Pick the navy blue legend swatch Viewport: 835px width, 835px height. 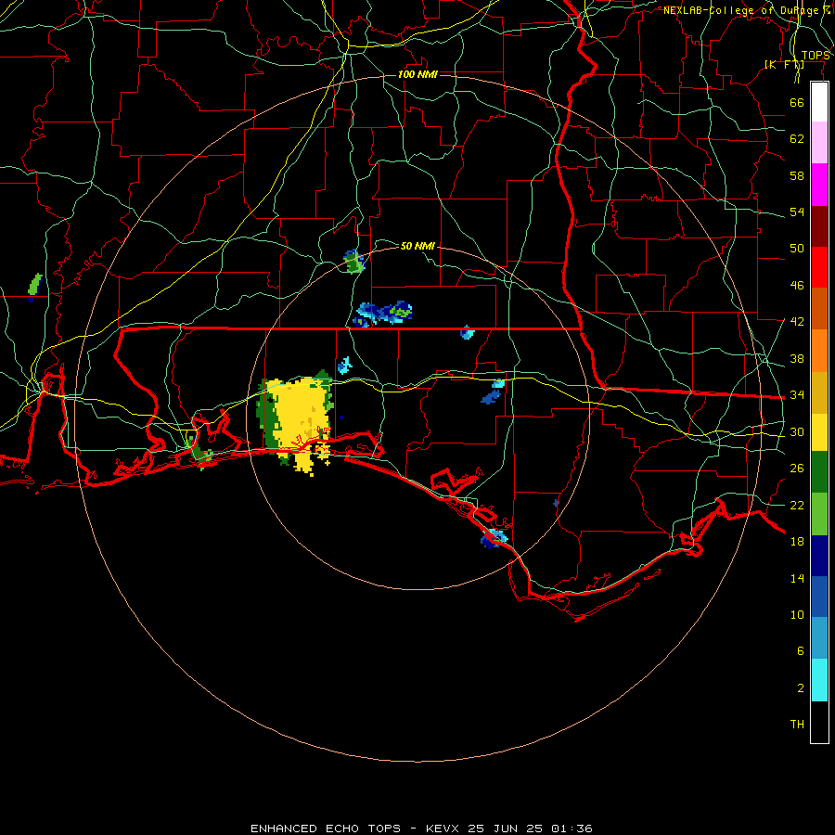coord(819,556)
